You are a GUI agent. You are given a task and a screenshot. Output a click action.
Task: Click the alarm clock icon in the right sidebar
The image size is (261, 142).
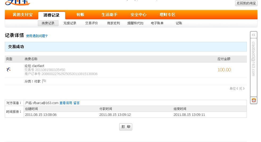tap(254, 100)
